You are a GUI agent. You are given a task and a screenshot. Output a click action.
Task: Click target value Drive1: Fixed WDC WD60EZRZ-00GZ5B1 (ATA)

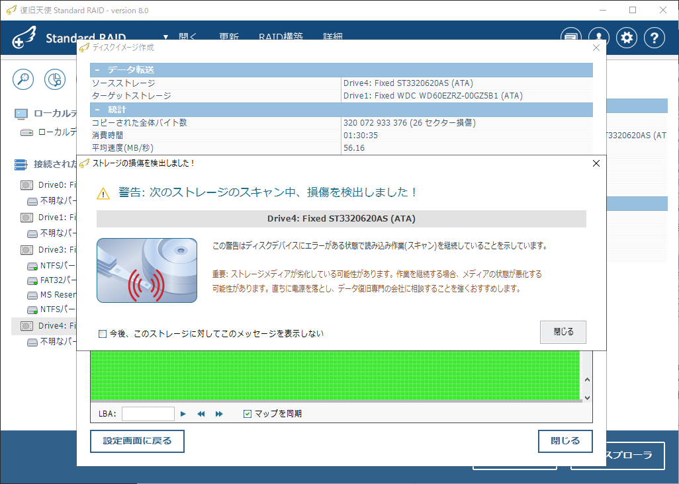[433, 96]
